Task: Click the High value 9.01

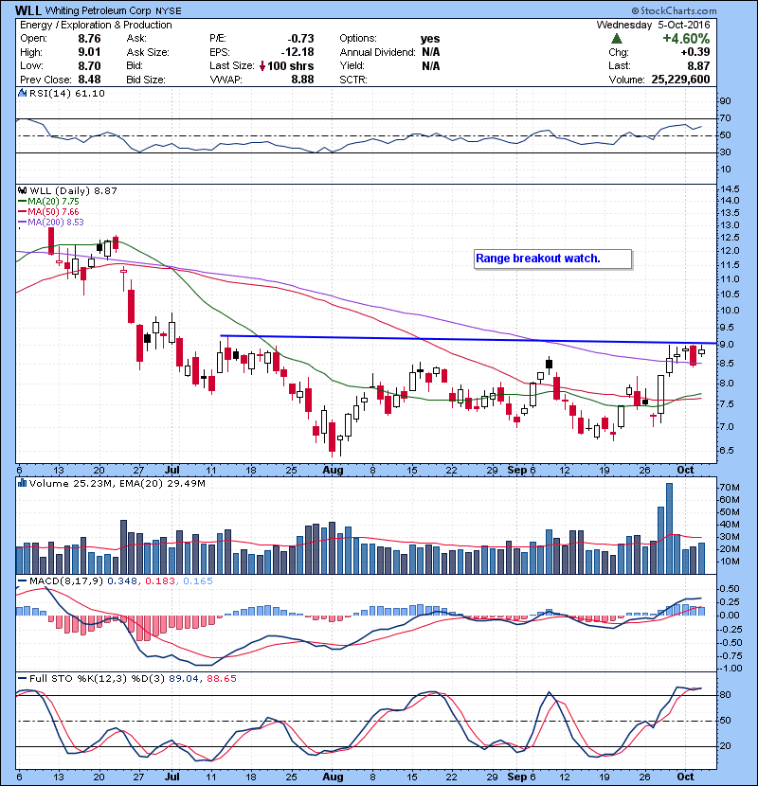Action: click(89, 52)
